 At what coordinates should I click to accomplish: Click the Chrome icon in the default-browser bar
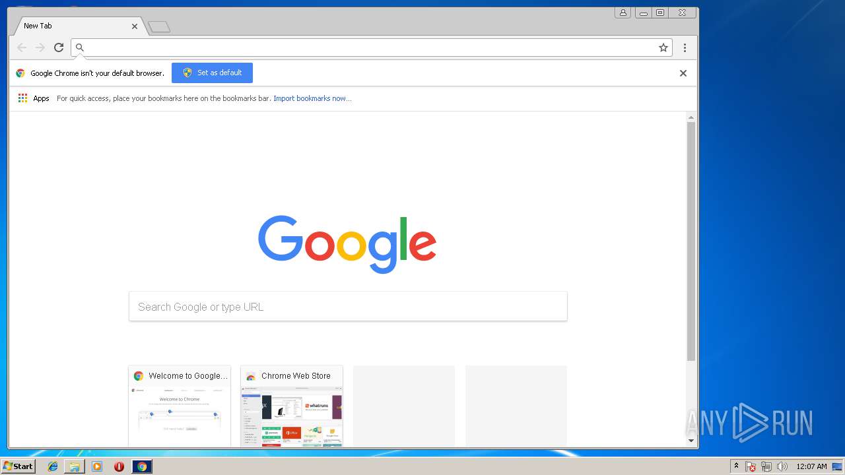coord(20,73)
